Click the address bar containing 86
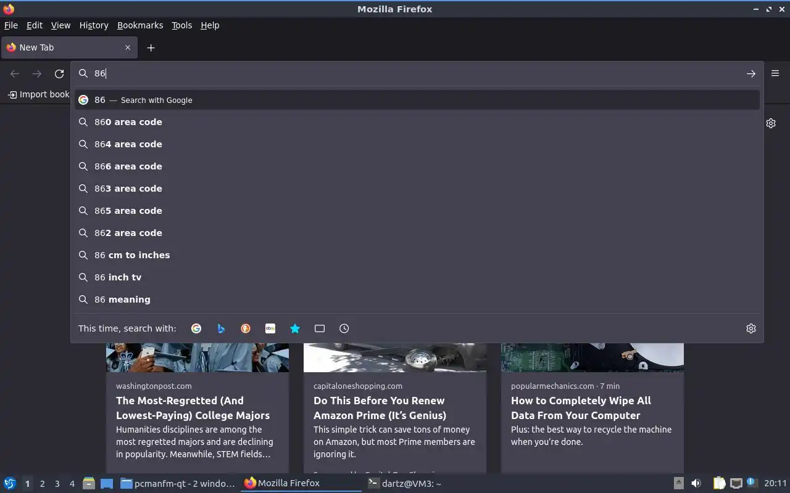The image size is (790, 493). point(417,73)
